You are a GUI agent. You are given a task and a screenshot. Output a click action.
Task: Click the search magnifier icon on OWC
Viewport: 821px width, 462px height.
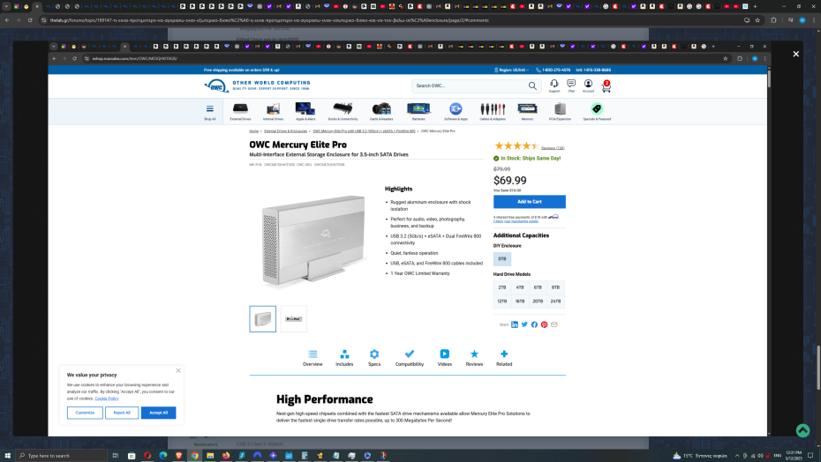pyautogui.click(x=532, y=86)
